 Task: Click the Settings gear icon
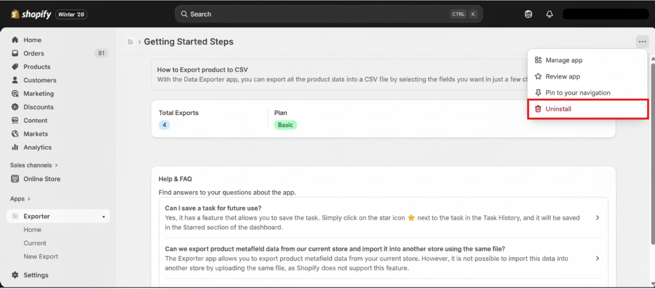pos(15,275)
